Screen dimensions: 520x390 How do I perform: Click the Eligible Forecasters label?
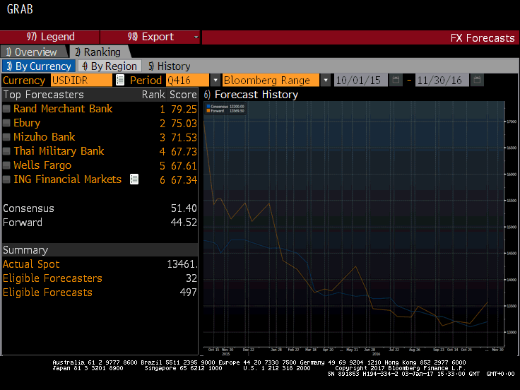52,278
